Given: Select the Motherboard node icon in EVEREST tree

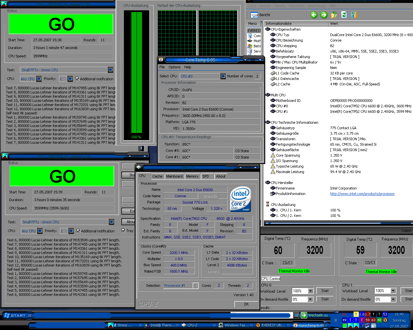Looking at the screenshot, I should pos(250,41).
